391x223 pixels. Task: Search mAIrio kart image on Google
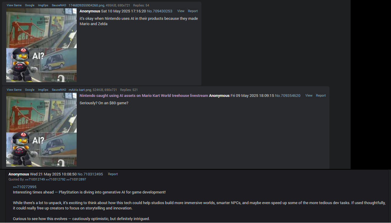(29, 90)
